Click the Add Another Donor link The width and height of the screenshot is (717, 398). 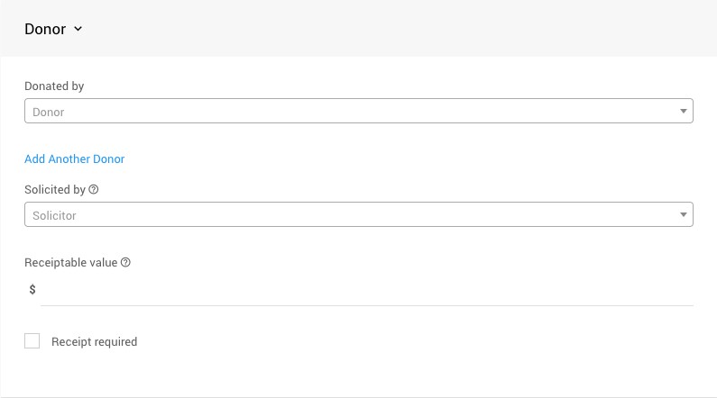tap(74, 159)
